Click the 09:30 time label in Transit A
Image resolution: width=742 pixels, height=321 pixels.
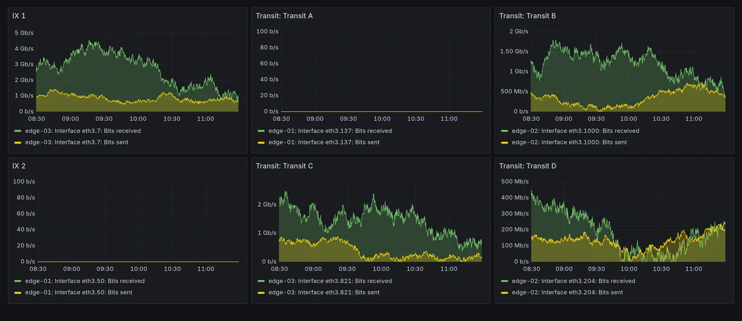pos(348,119)
